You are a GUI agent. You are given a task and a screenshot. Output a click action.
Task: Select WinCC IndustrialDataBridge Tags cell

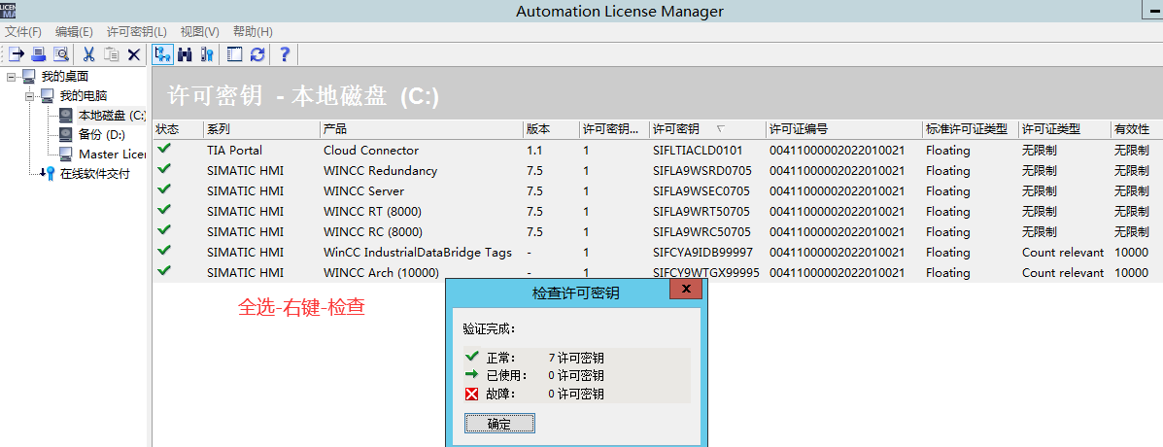[418, 252]
